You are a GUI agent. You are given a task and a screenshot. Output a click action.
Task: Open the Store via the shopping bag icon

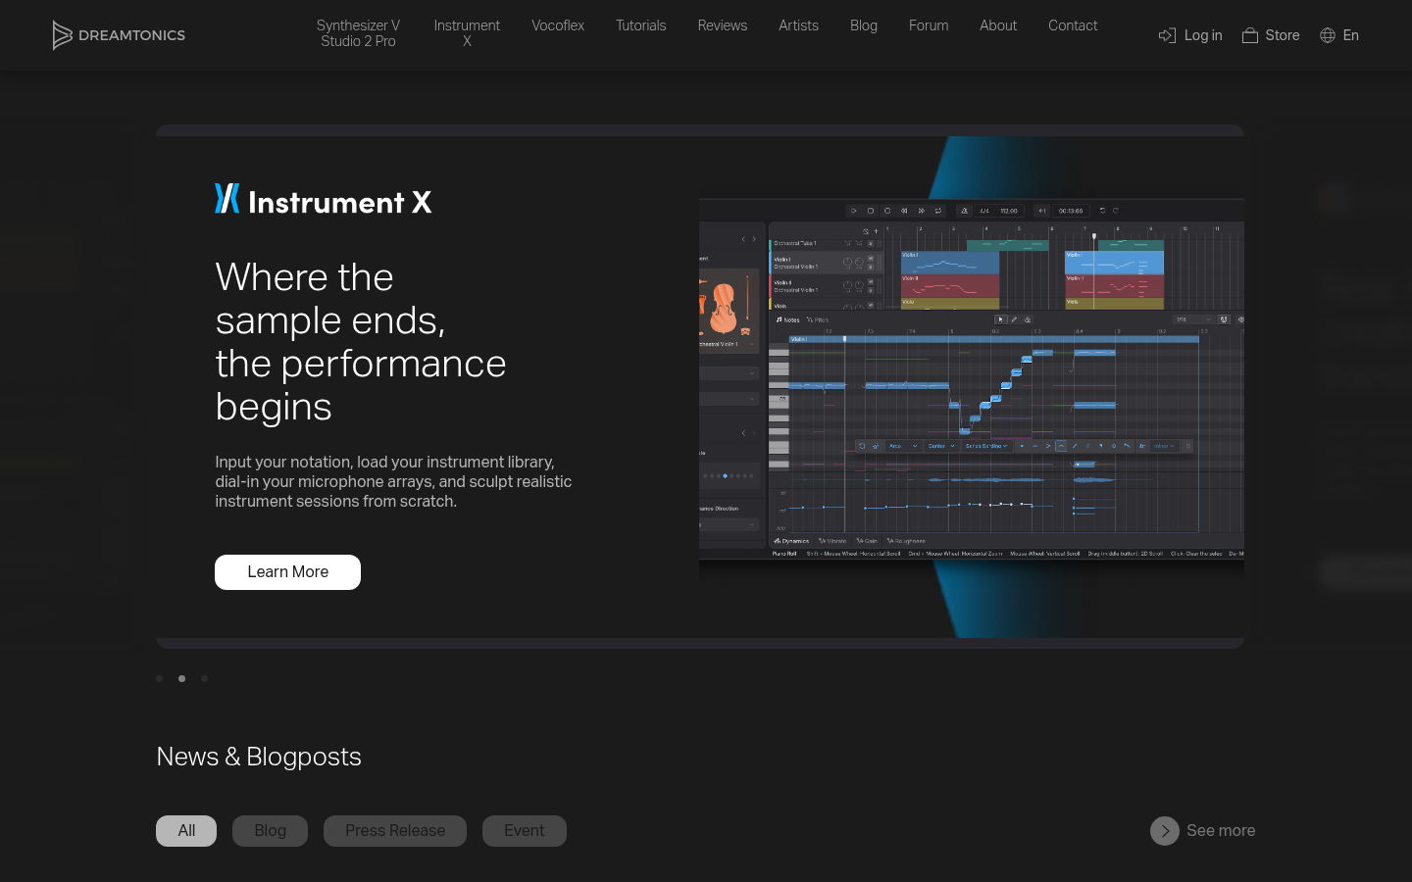1250,35
